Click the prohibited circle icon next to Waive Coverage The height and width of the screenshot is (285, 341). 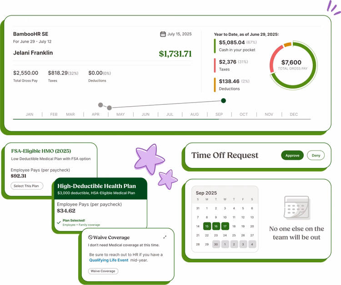(x=90, y=237)
